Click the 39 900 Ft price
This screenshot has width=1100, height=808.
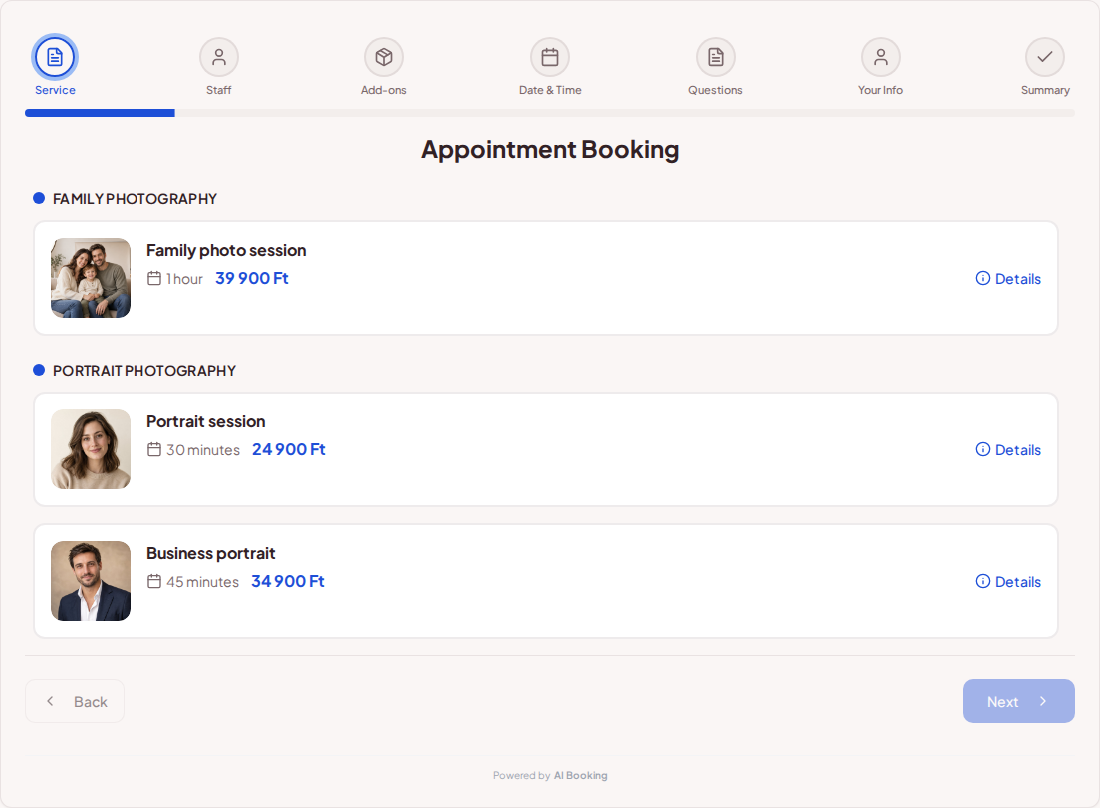pos(252,278)
